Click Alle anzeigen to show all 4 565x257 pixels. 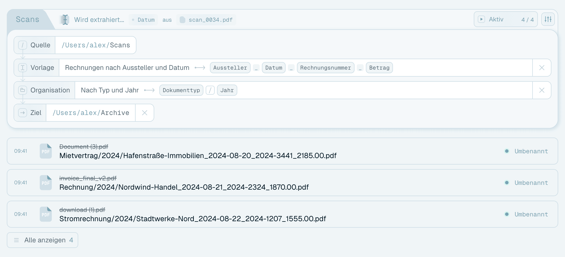point(42,240)
